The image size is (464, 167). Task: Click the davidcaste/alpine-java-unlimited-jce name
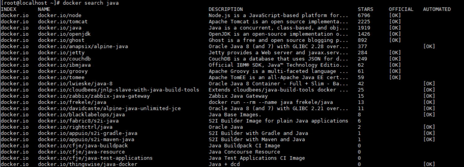[109, 108]
